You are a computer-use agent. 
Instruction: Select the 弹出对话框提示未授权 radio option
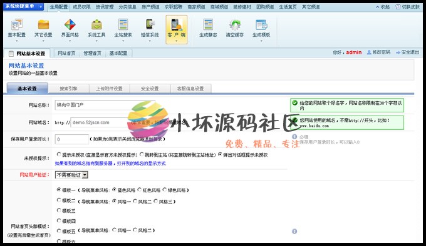point(220,154)
